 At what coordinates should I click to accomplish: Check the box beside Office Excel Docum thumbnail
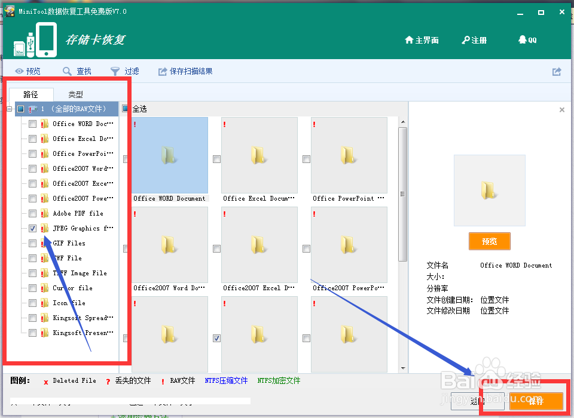(x=216, y=159)
